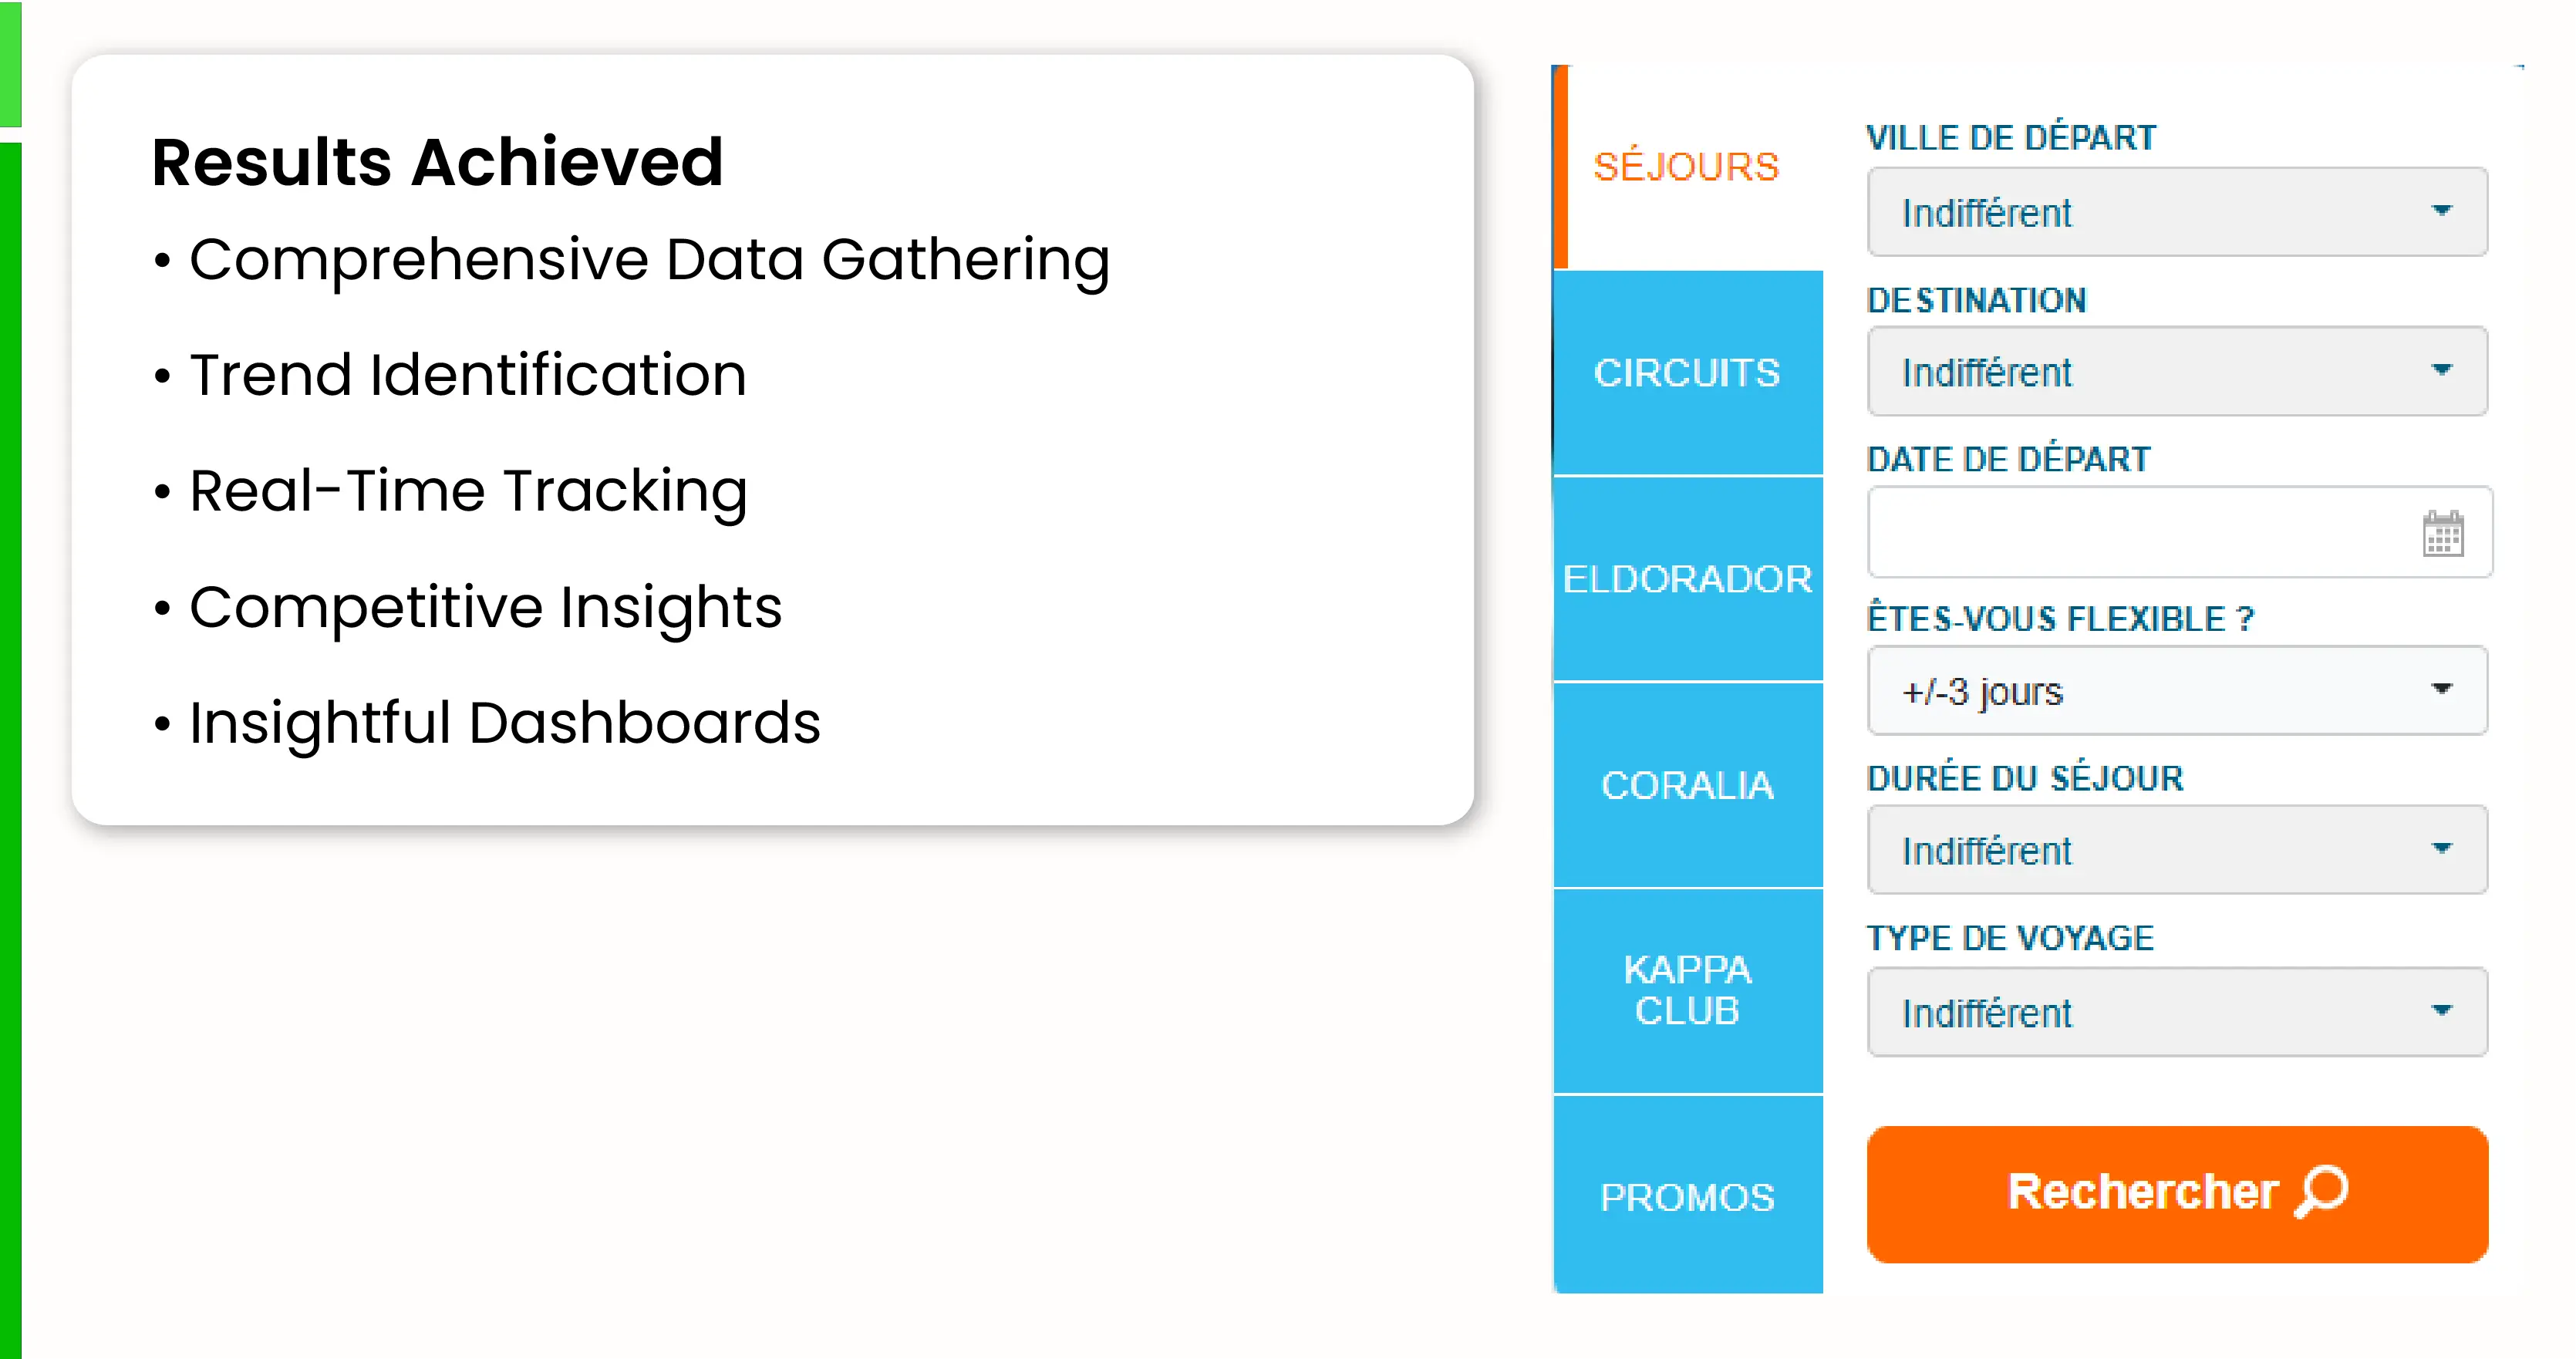Open the Promos tab
The image size is (2576, 1359).
[1686, 1197]
